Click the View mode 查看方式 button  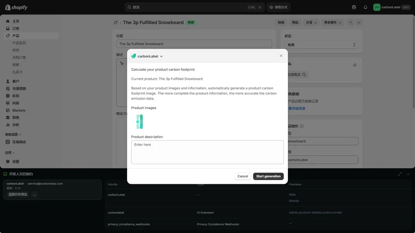[279, 7]
